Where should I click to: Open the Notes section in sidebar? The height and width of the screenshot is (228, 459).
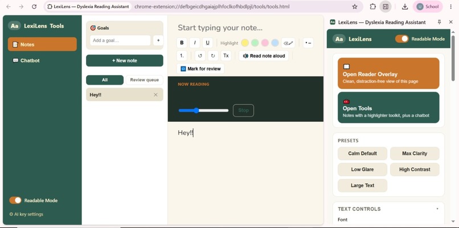(x=42, y=44)
